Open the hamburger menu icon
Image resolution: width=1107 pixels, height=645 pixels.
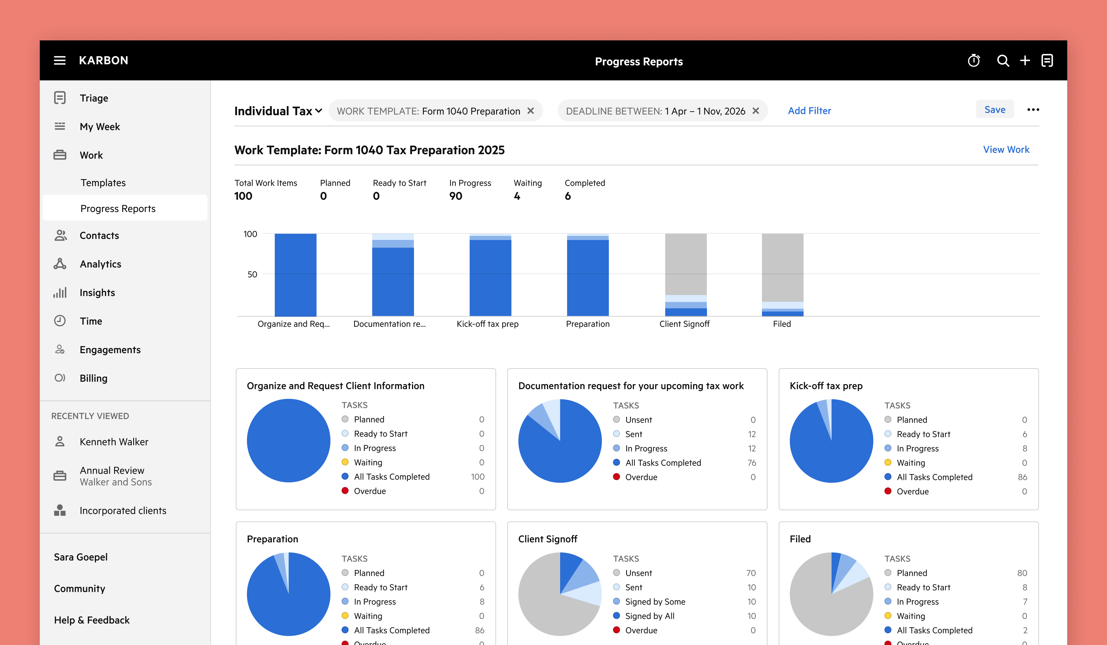60,61
